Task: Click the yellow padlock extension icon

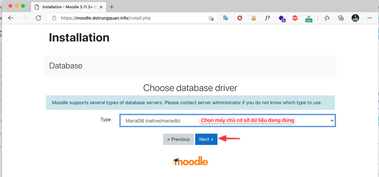Action: tap(253, 18)
